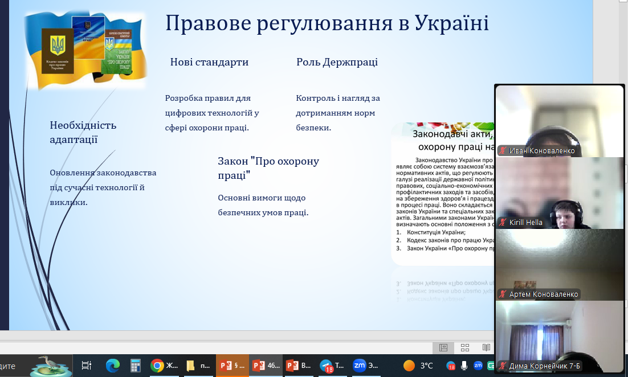Click the muted mic icon beside Дима Корнейчик
The height and width of the screenshot is (377, 628).
click(503, 366)
